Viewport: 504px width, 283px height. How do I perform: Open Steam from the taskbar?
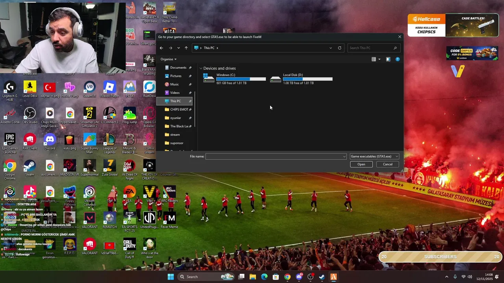[322, 277]
